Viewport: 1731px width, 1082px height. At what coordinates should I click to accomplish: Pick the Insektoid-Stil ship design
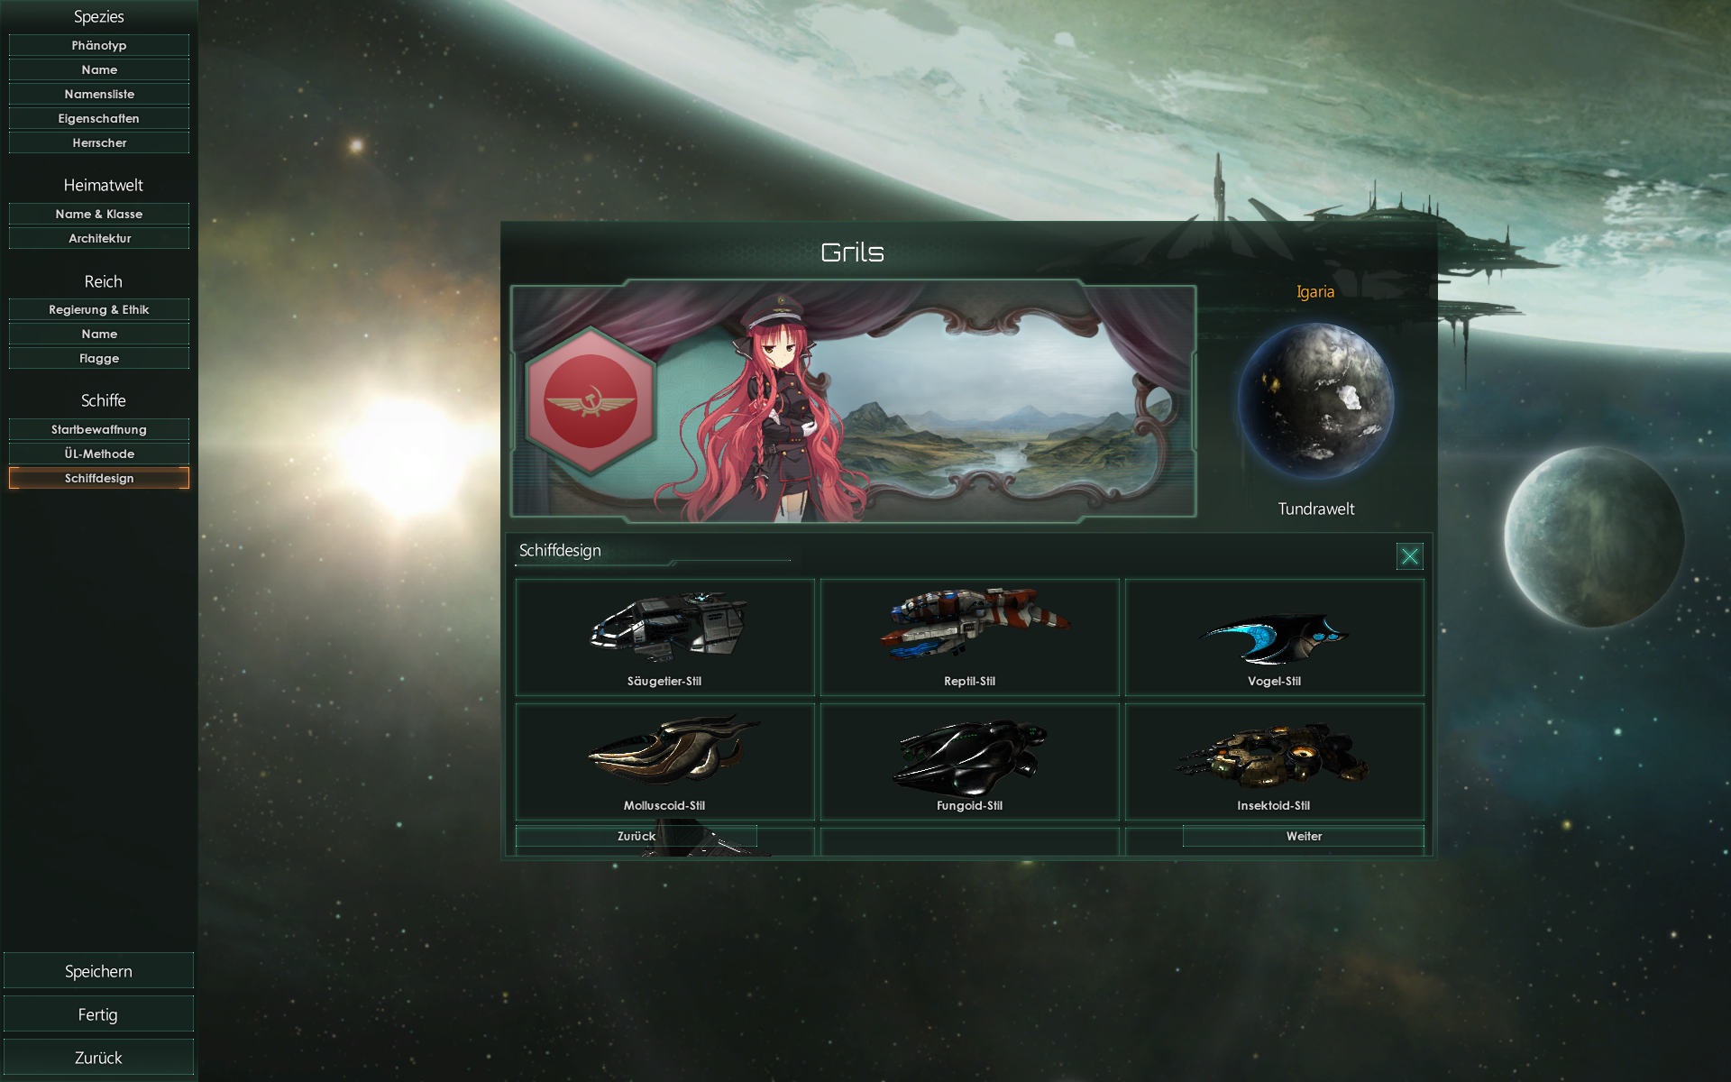coord(1274,762)
